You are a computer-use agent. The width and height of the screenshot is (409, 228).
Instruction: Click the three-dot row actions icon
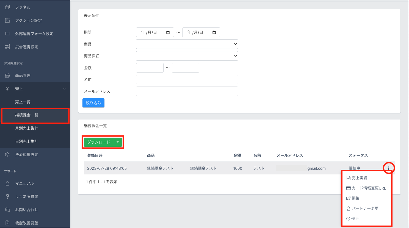[389, 168]
